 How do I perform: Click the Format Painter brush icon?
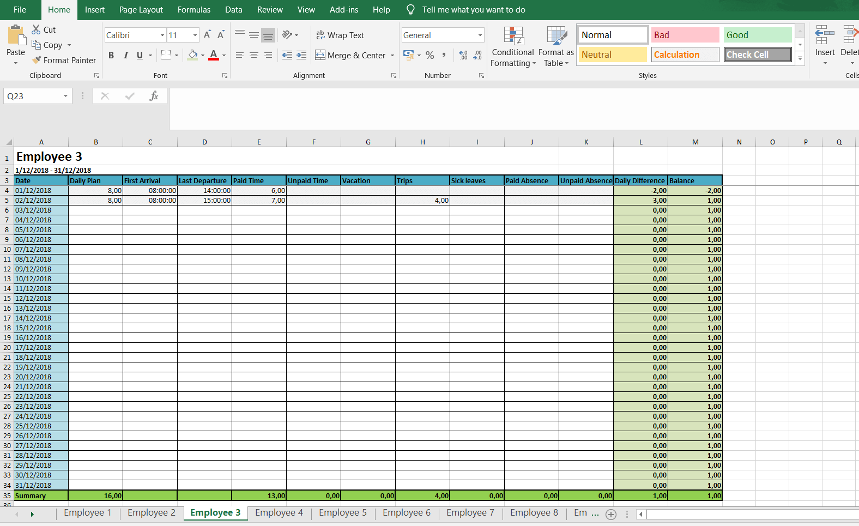point(37,60)
